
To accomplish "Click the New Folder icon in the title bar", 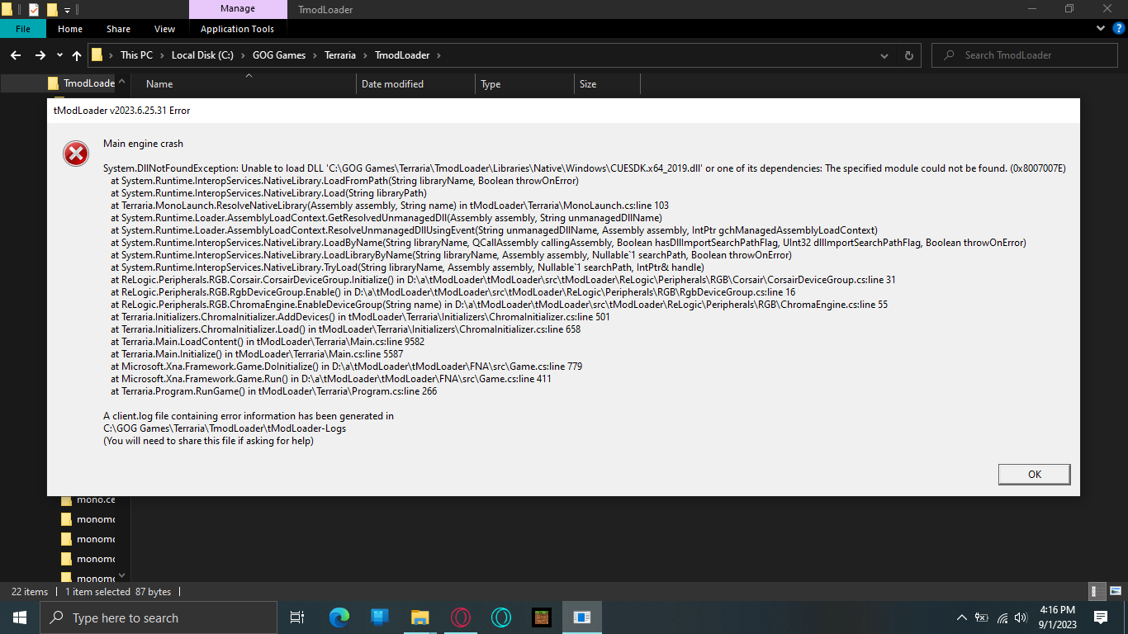I will coord(52,10).
